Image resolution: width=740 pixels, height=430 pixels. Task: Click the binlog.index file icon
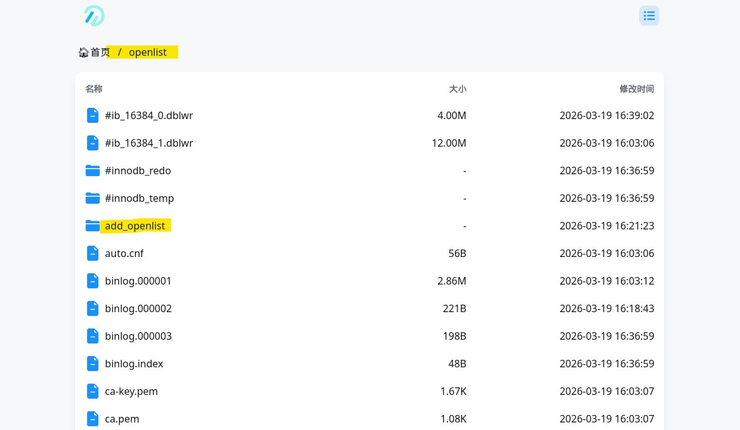[x=93, y=364]
